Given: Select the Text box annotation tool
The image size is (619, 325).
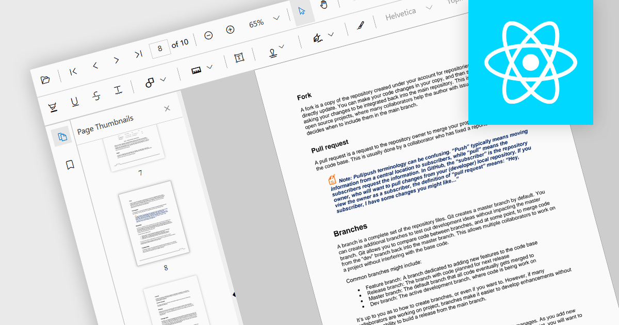Looking at the screenshot, I should (240, 58).
